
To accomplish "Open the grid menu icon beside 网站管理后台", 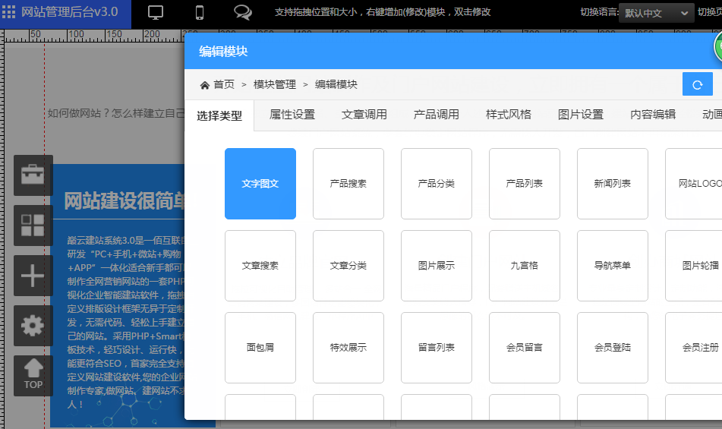I will point(9,12).
